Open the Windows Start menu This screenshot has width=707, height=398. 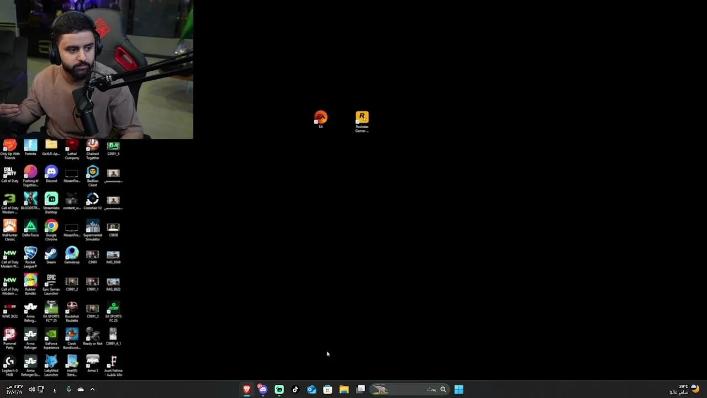point(458,389)
